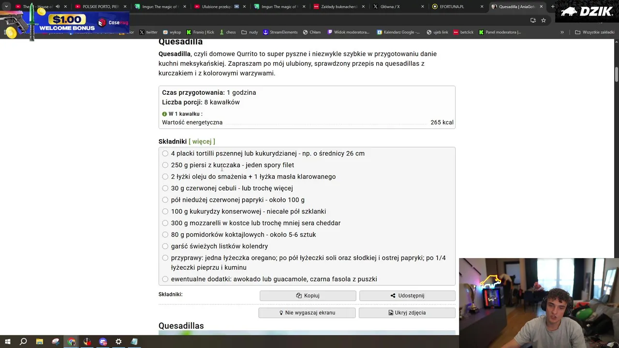Click the taskbar icon with the red dot
Screen dimensions: 619x348
pos(87,342)
